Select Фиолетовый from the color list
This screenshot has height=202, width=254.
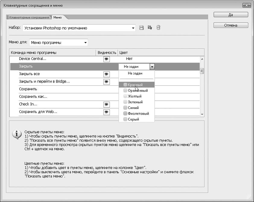point(136,113)
